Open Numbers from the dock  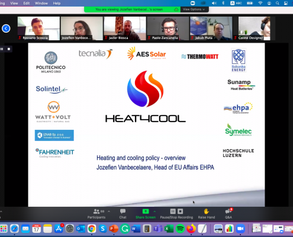pos(229,229)
